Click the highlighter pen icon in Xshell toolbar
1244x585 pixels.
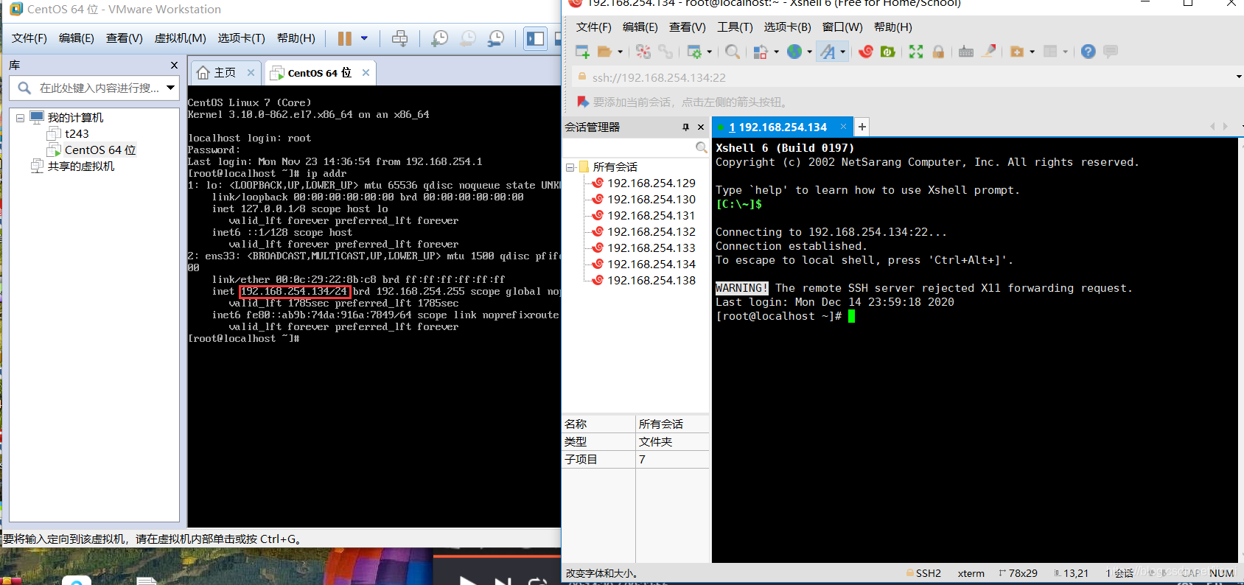click(x=989, y=51)
